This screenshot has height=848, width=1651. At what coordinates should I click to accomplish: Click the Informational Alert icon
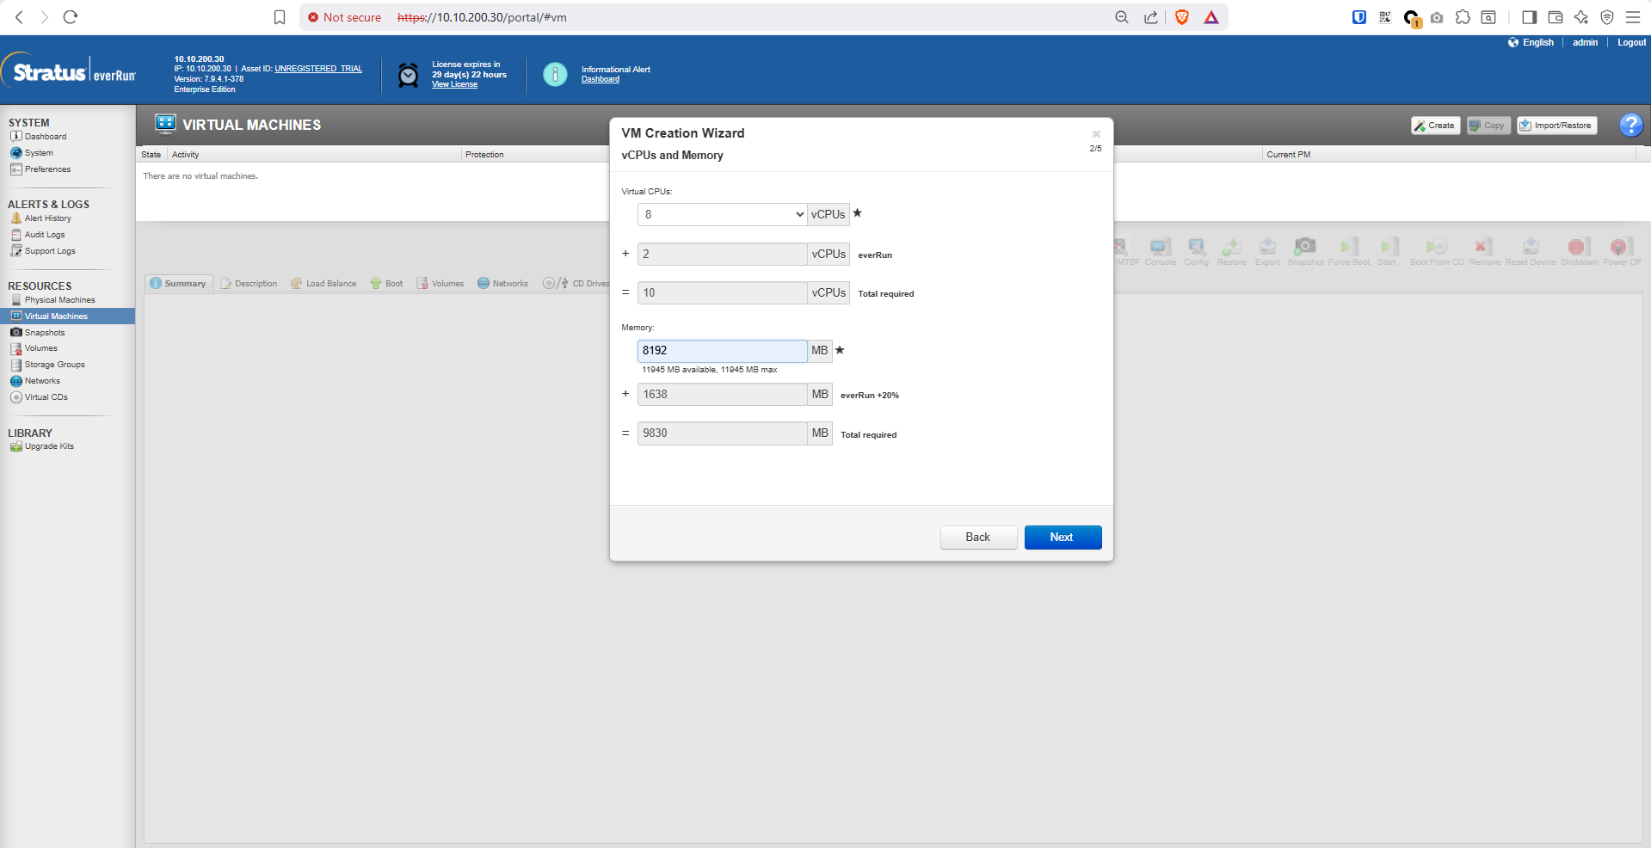pos(555,75)
